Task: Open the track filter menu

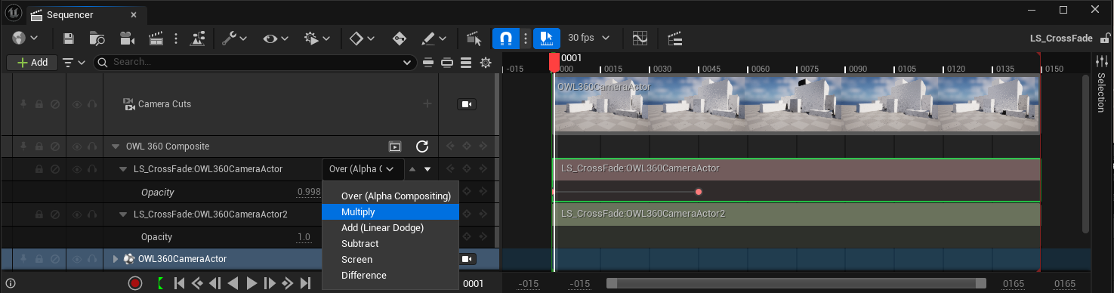Action: [x=73, y=62]
